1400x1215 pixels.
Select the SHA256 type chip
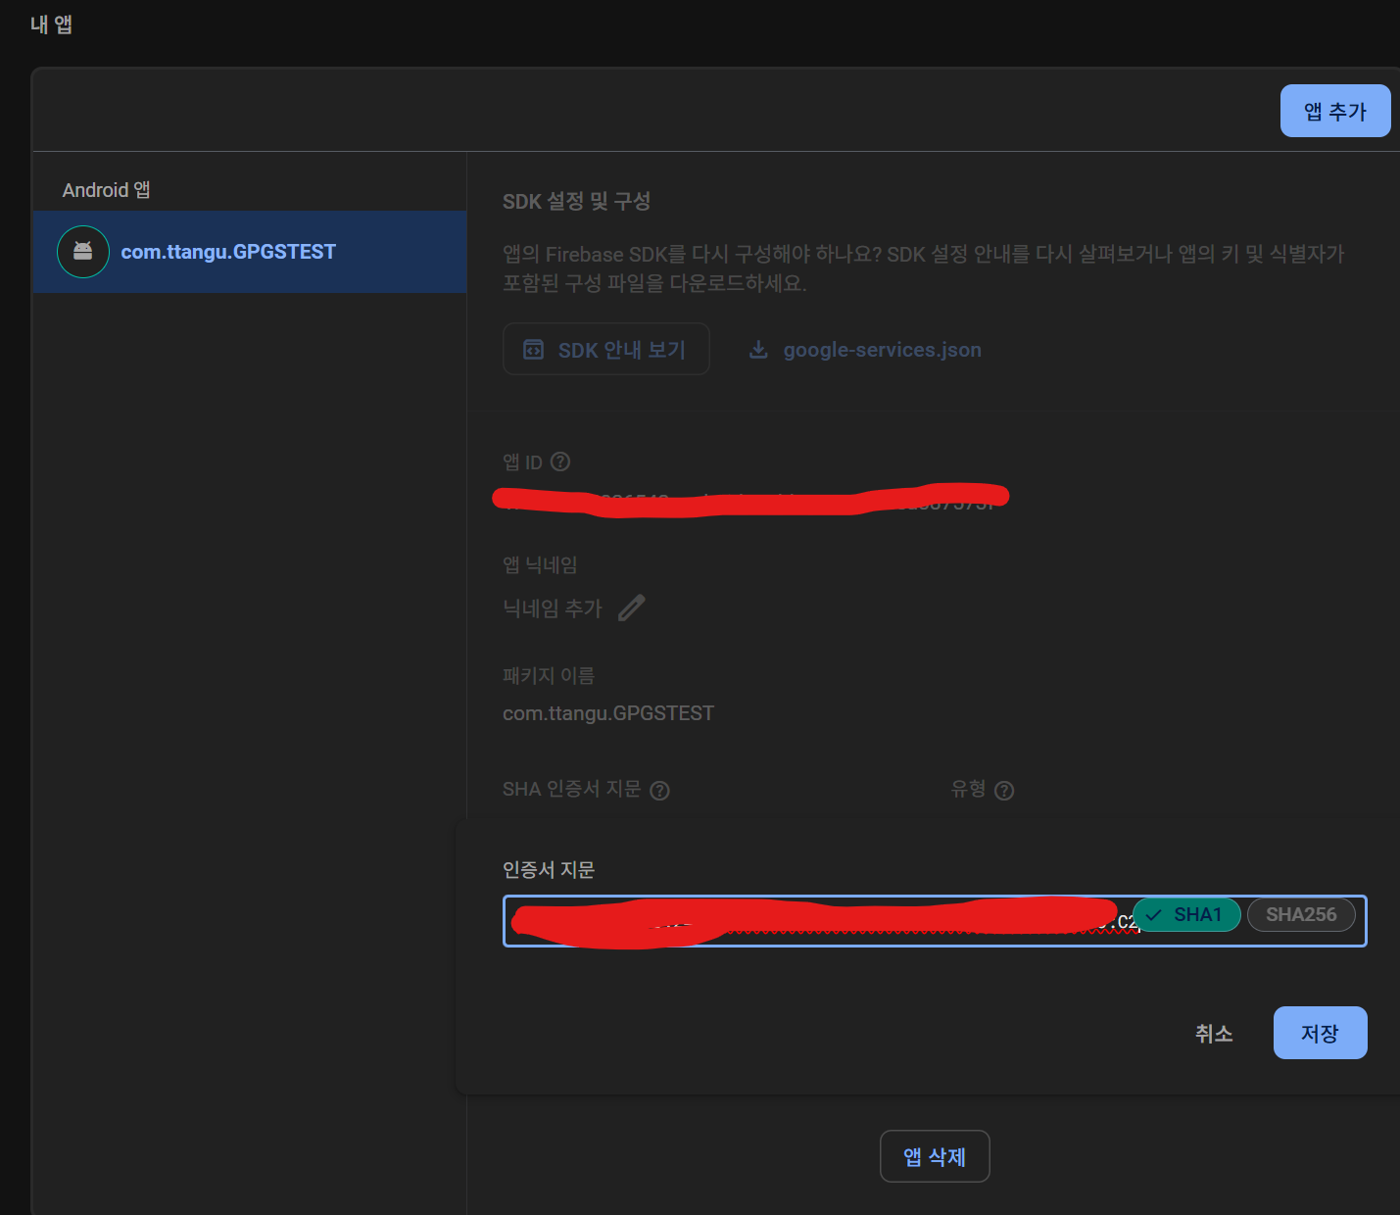coord(1301,914)
